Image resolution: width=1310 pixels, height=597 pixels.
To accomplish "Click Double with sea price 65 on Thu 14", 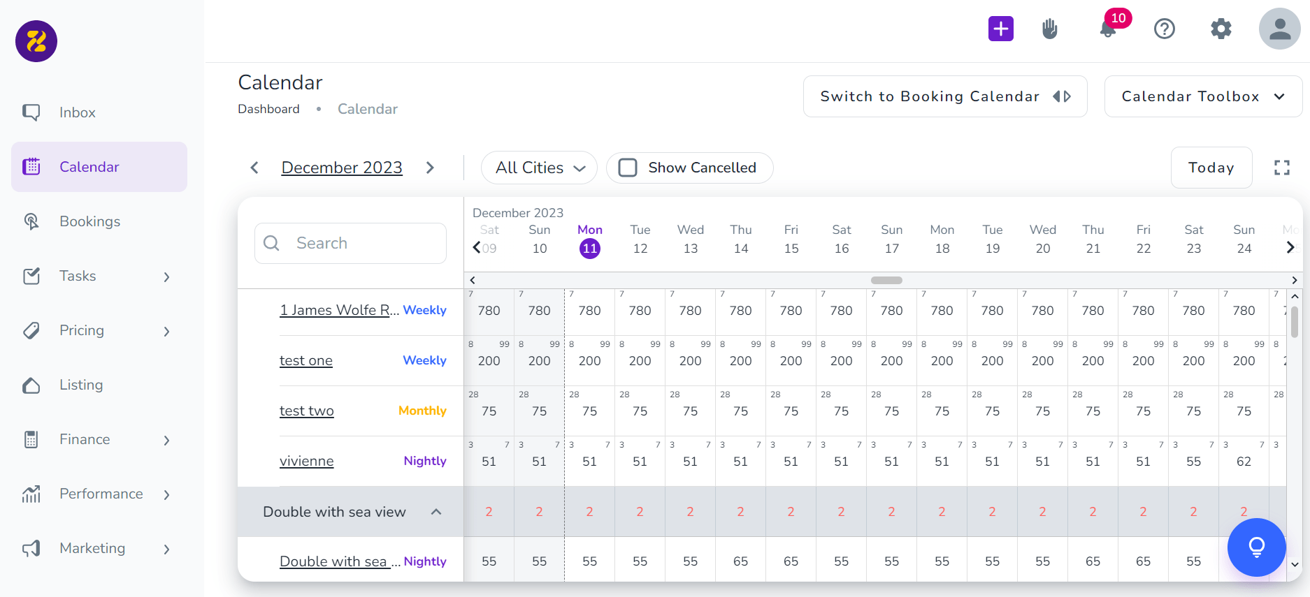I will click(x=740, y=561).
